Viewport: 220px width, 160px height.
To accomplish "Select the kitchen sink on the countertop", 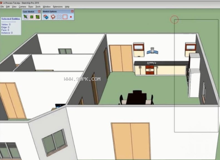I will click(152, 63).
